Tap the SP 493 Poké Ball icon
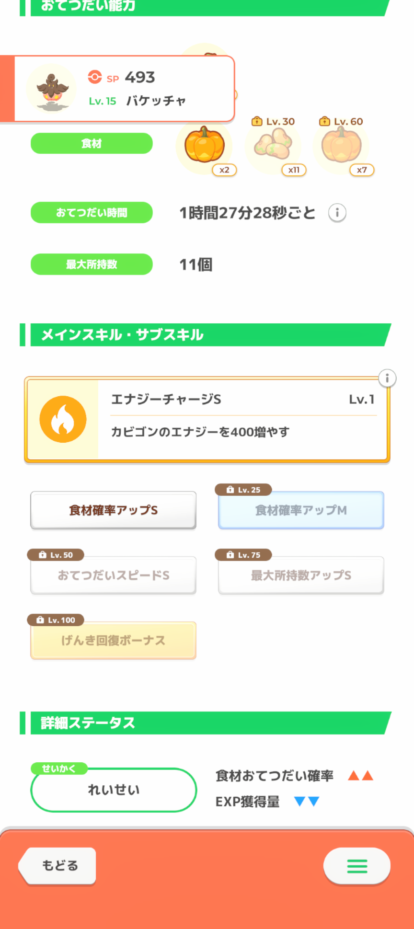 [x=95, y=77]
